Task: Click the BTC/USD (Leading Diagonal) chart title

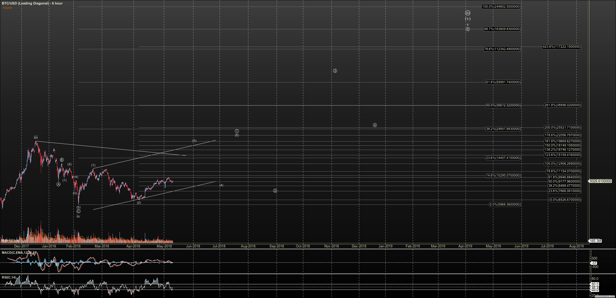Action: [x=32, y=3]
